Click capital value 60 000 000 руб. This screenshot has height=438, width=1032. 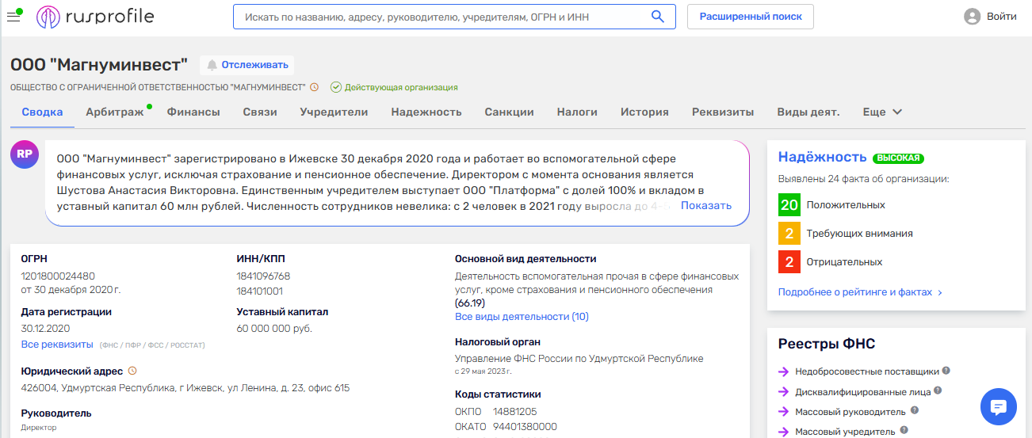point(274,328)
